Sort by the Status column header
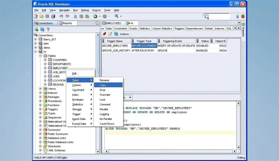Screen dimensions: 279x161 coord(203,41)
